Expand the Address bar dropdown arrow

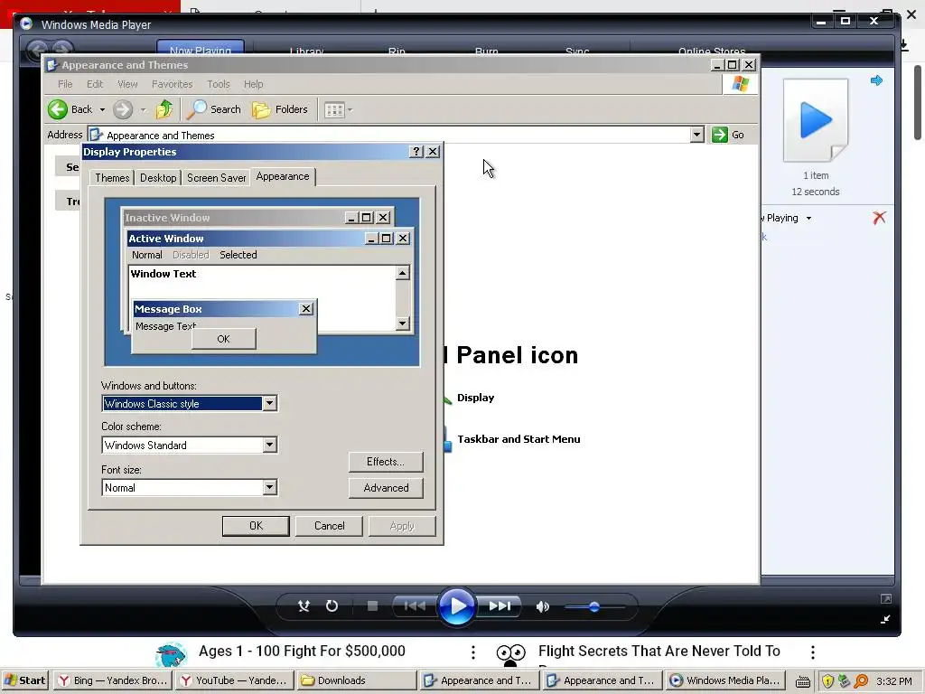coord(696,135)
